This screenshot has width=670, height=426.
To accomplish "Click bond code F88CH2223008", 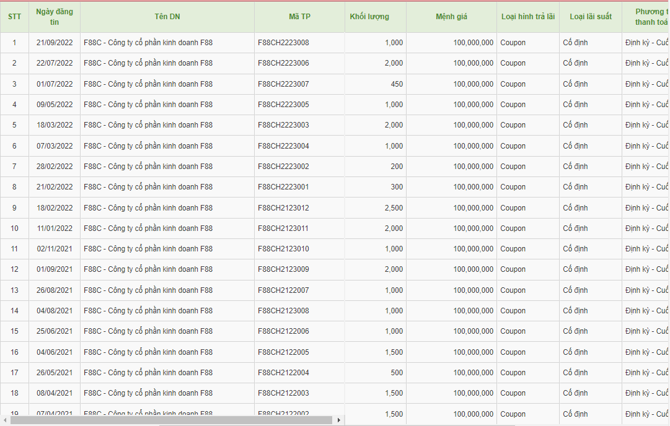I will coord(283,43).
